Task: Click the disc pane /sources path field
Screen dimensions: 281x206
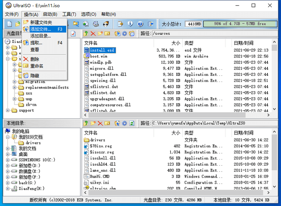Action: pos(215,33)
